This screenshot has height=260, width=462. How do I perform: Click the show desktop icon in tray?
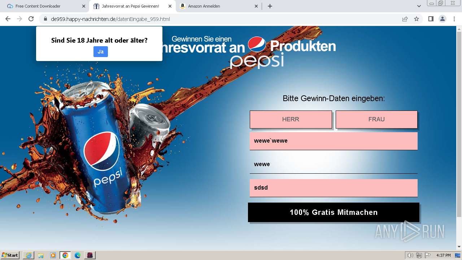pyautogui.click(x=458, y=255)
